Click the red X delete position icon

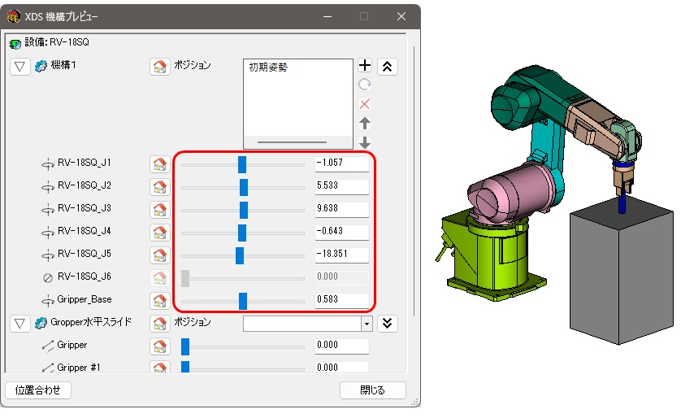365,104
